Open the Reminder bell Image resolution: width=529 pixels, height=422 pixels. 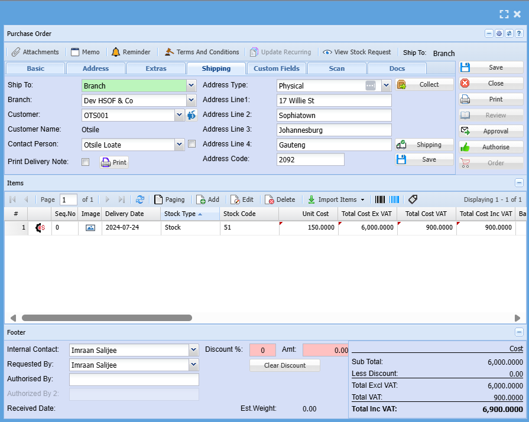point(116,52)
